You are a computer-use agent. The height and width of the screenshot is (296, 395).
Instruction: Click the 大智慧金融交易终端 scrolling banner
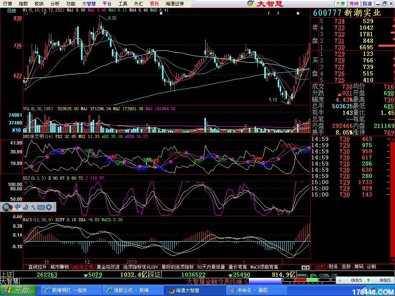218,281
